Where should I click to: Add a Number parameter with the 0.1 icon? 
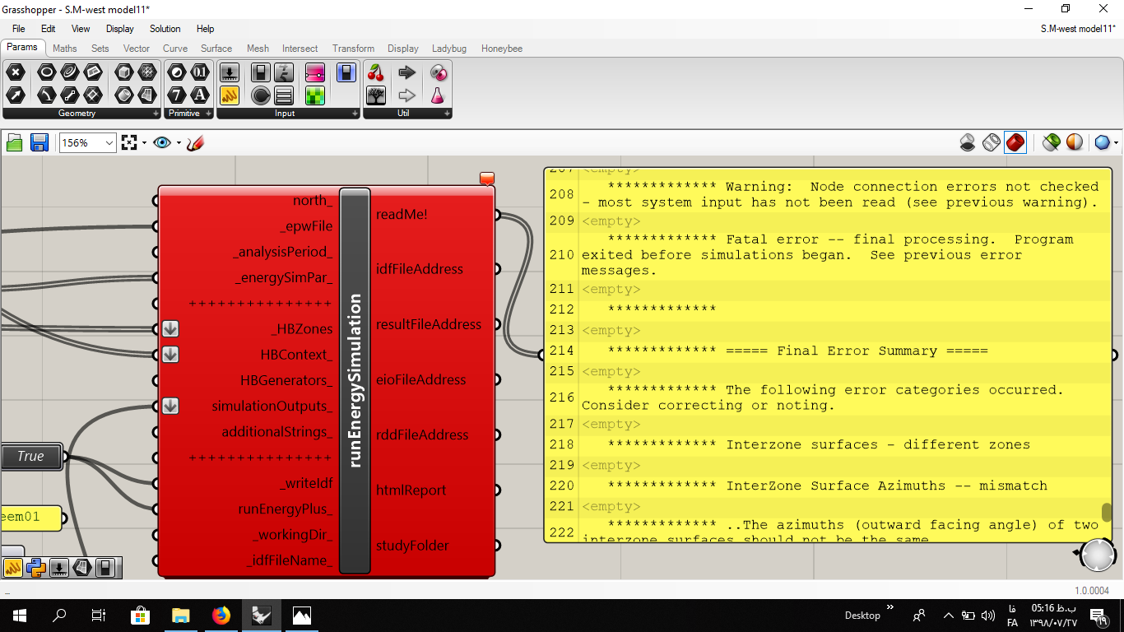pyautogui.click(x=200, y=72)
